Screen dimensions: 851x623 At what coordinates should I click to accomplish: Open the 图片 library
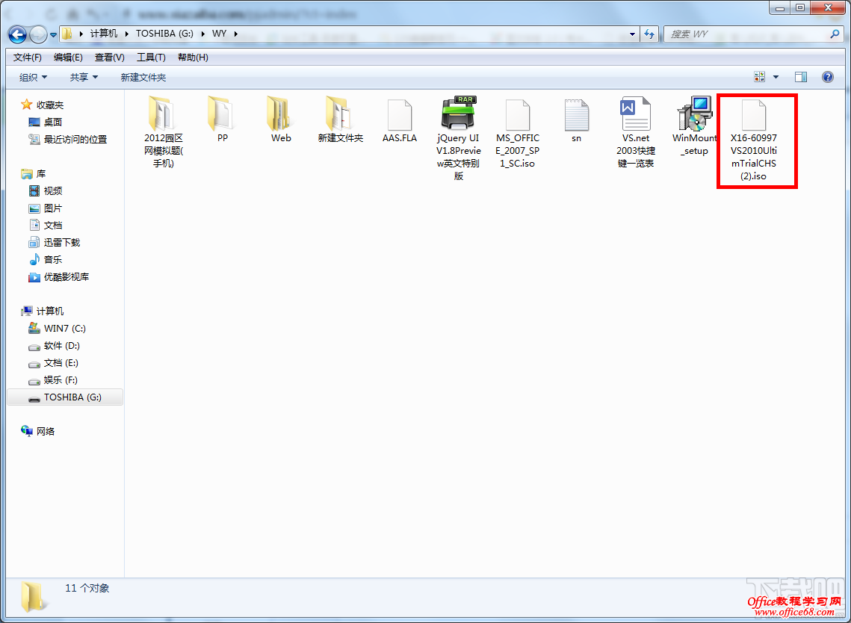coord(46,208)
